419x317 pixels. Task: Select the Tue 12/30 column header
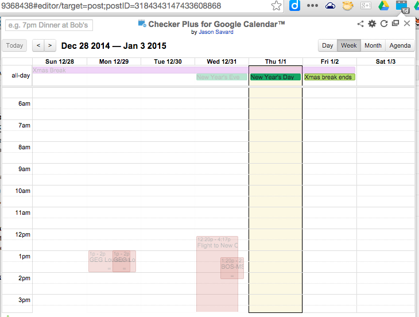pyautogui.click(x=168, y=61)
